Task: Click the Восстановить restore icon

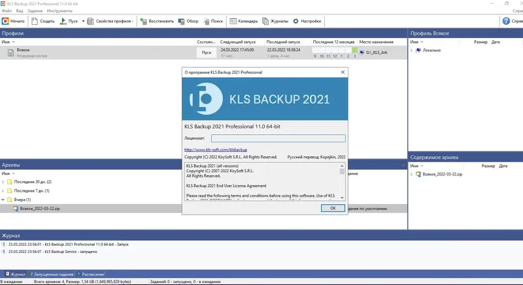Action: pyautogui.click(x=143, y=22)
